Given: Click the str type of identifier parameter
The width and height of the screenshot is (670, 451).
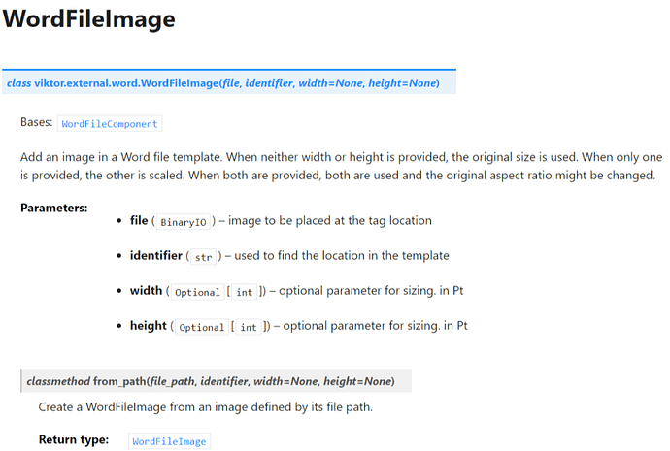Looking at the screenshot, I should coord(203,257).
